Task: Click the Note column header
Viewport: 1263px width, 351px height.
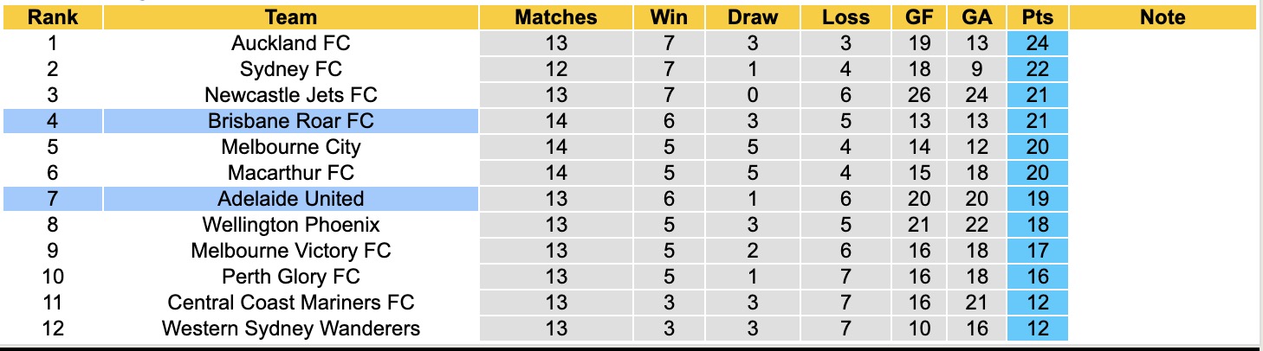Action: (x=1163, y=17)
